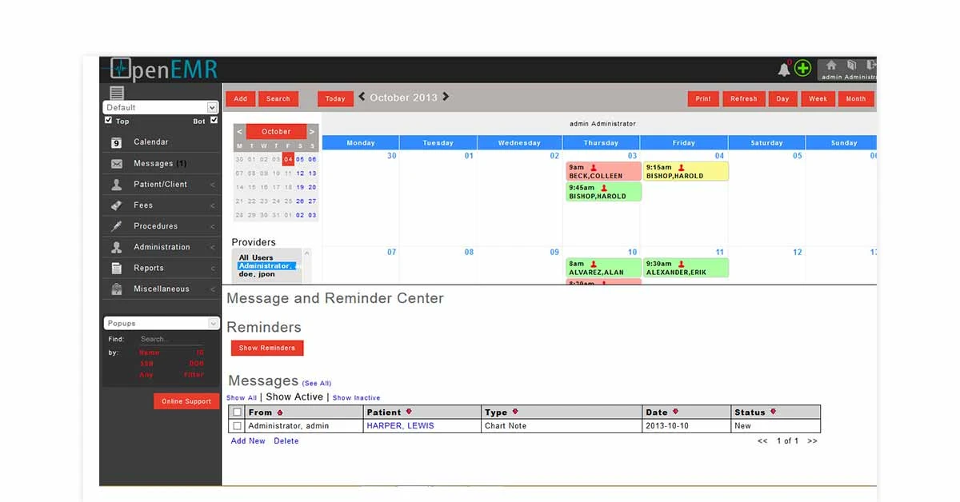Click the Search field in Find panel
The height and width of the screenshot is (502, 960).
[x=171, y=339]
